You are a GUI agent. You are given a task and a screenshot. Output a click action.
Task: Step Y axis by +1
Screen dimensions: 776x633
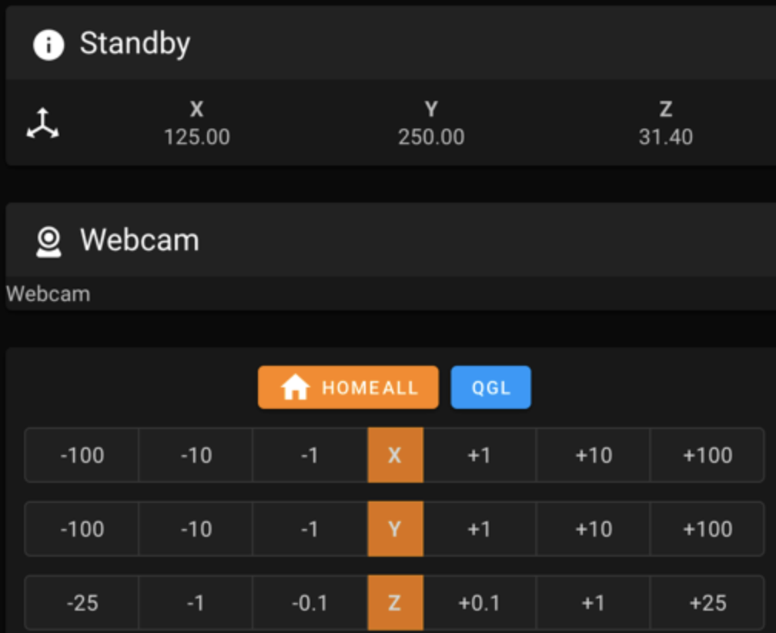point(479,529)
